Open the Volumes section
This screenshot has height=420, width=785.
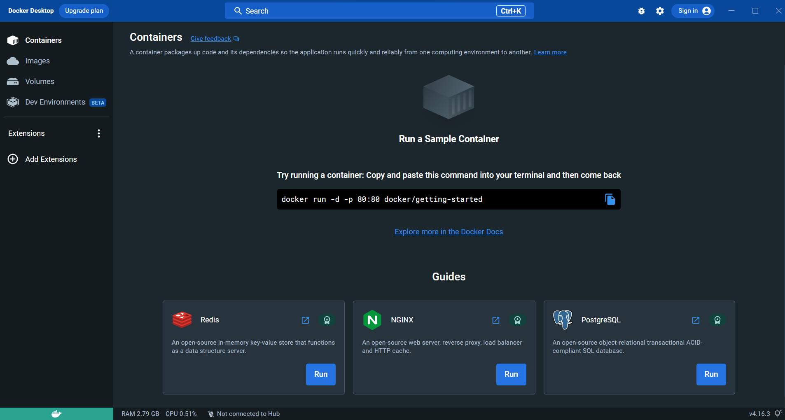[x=39, y=82]
